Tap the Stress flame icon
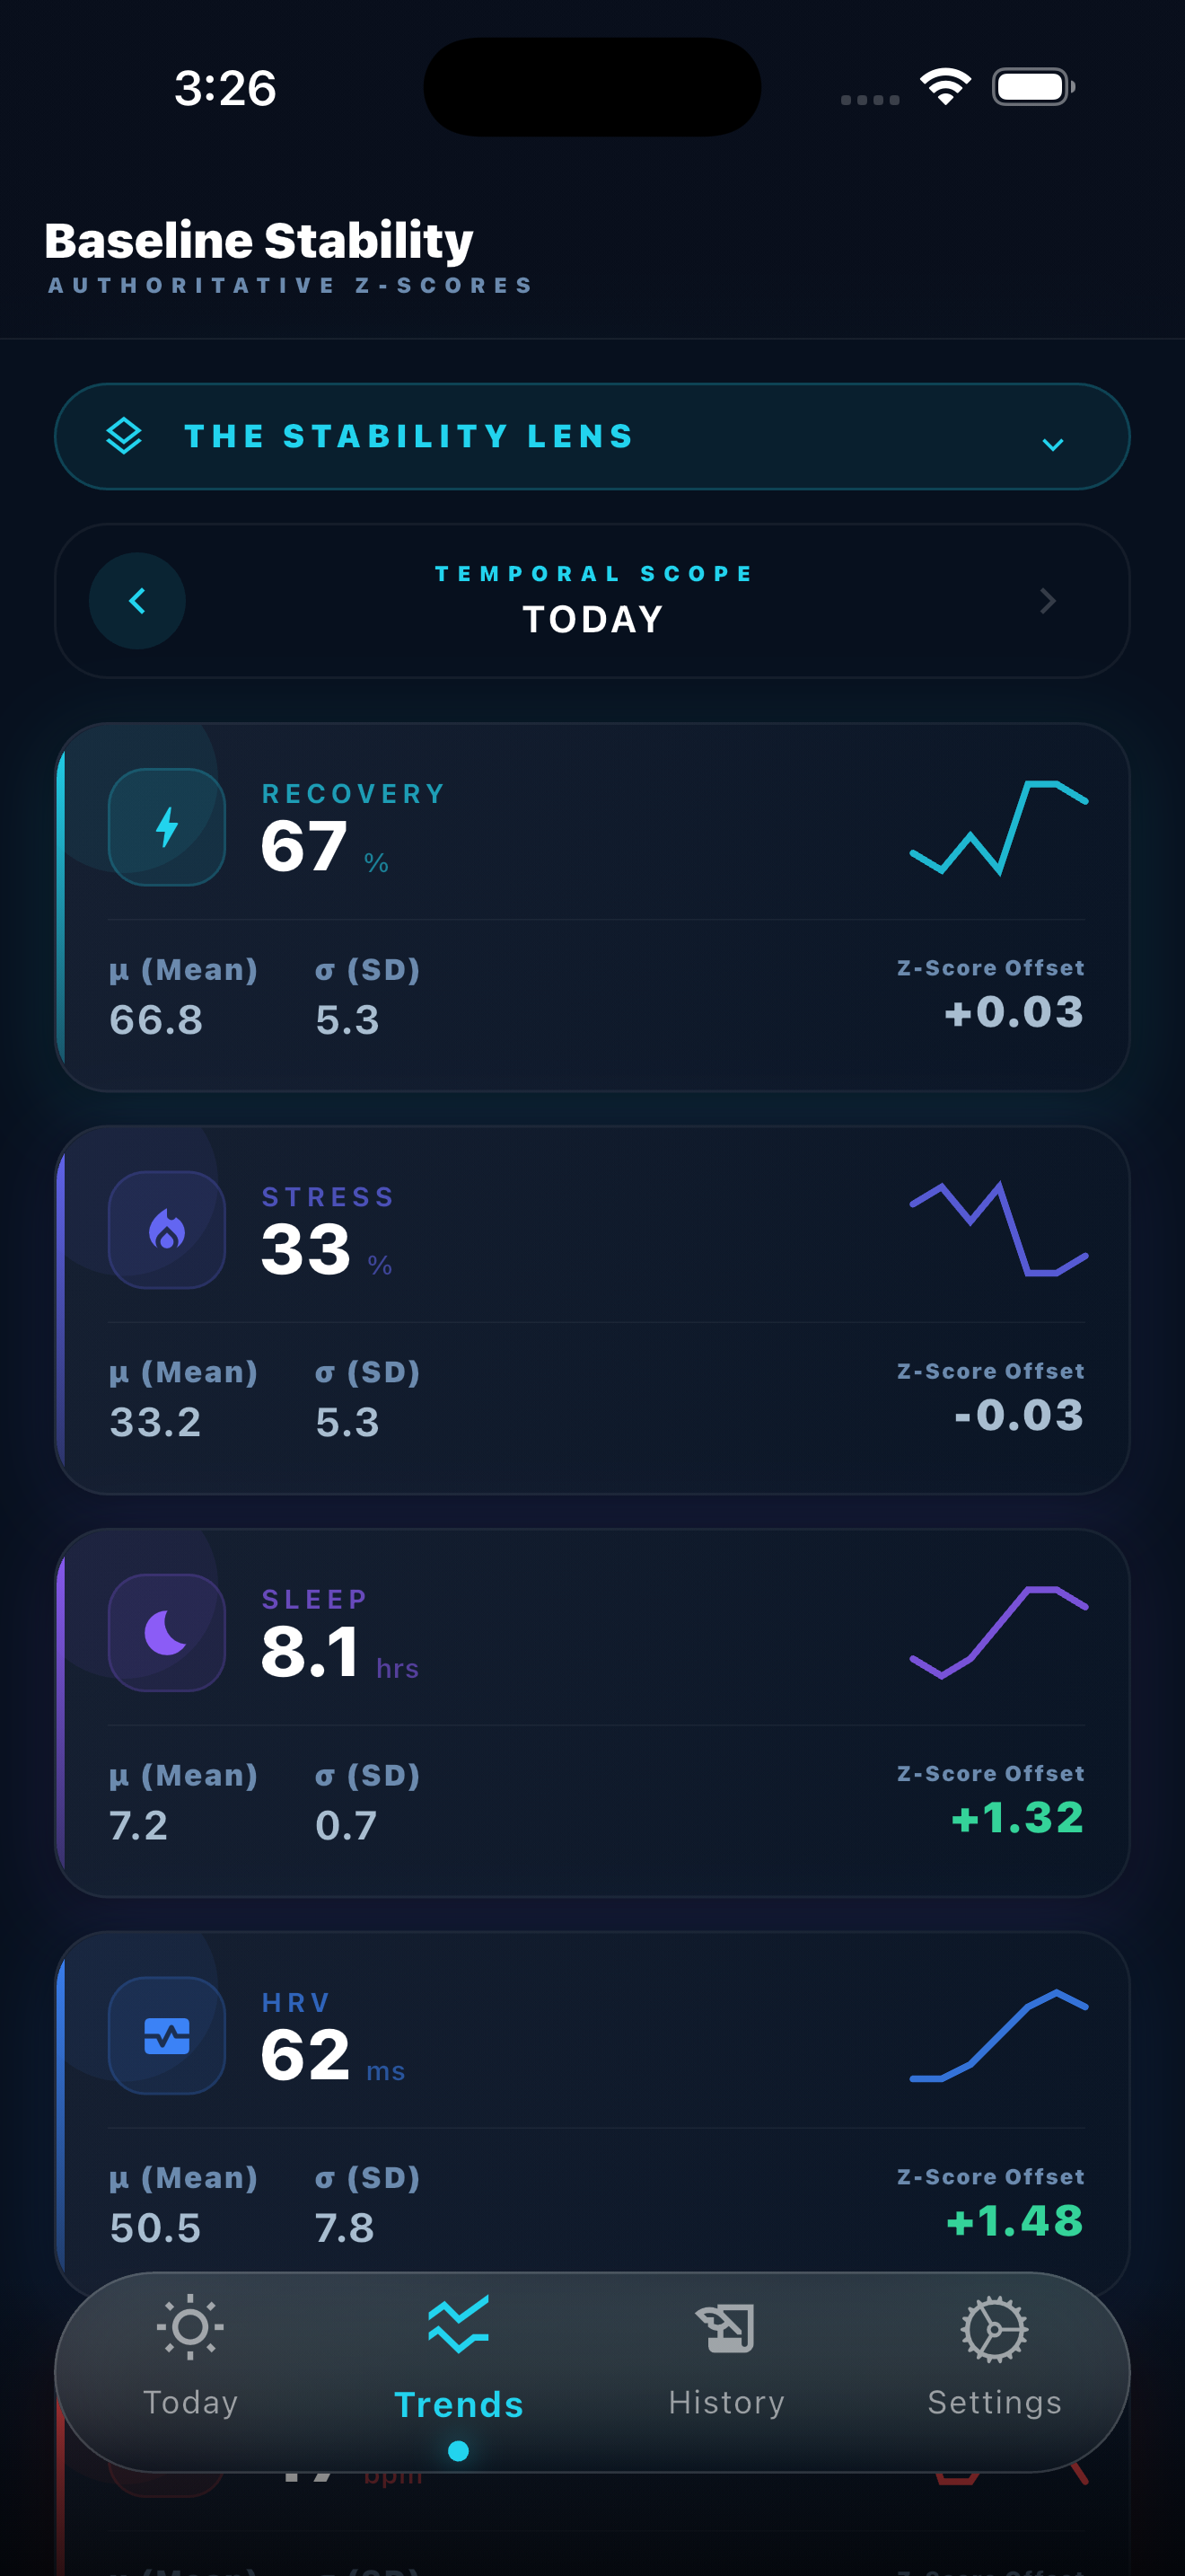The width and height of the screenshot is (1185, 2576). [167, 1230]
